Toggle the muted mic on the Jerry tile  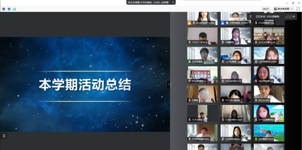[190, 42]
